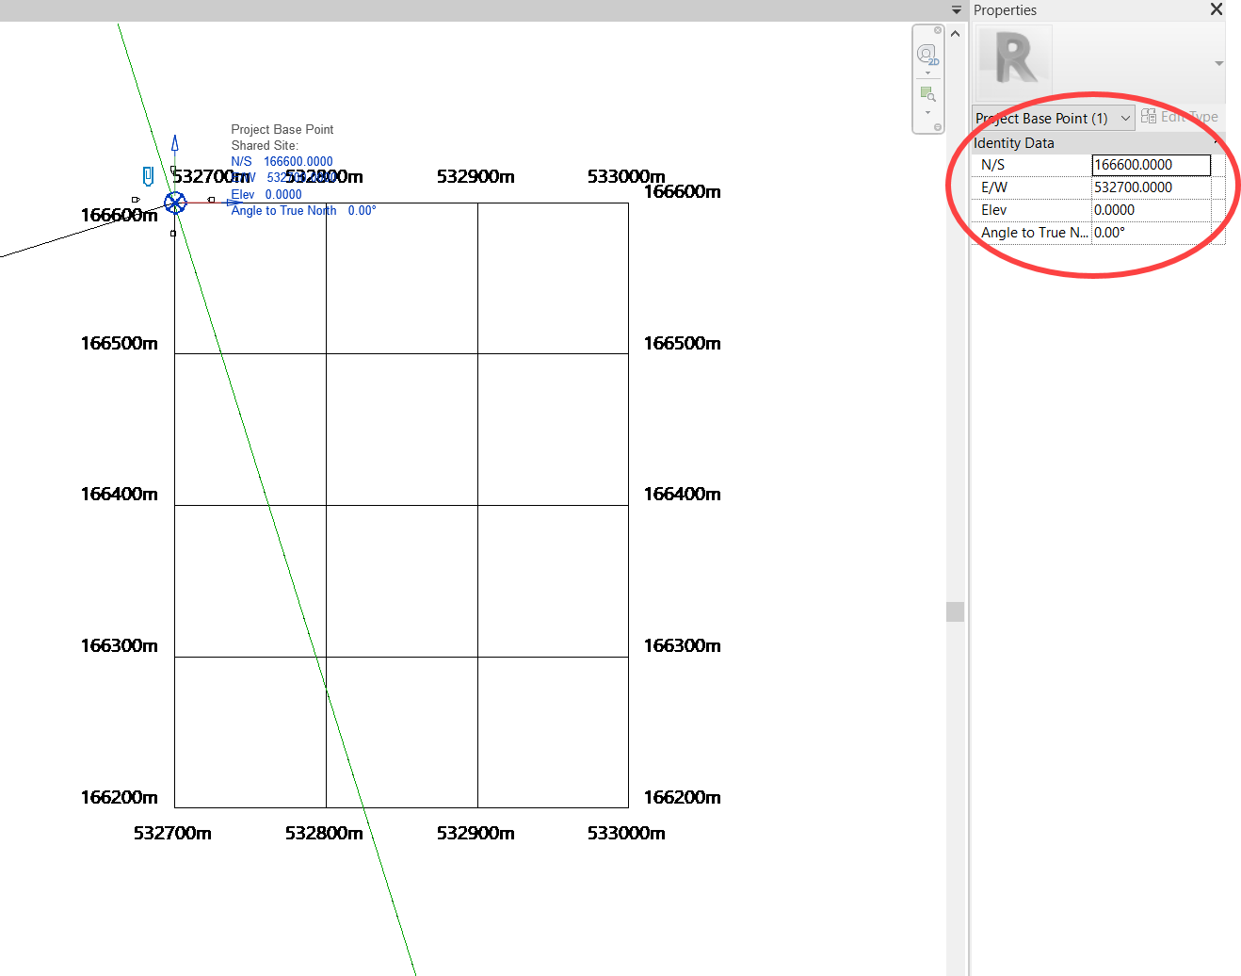Close the navigation bar with its X
The height and width of the screenshot is (976, 1241).
pyautogui.click(x=938, y=30)
